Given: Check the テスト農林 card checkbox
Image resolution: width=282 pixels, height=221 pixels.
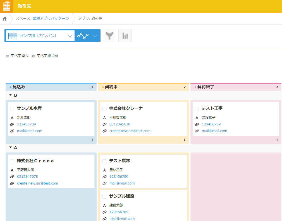Looking at the screenshot, I should (x=104, y=161).
